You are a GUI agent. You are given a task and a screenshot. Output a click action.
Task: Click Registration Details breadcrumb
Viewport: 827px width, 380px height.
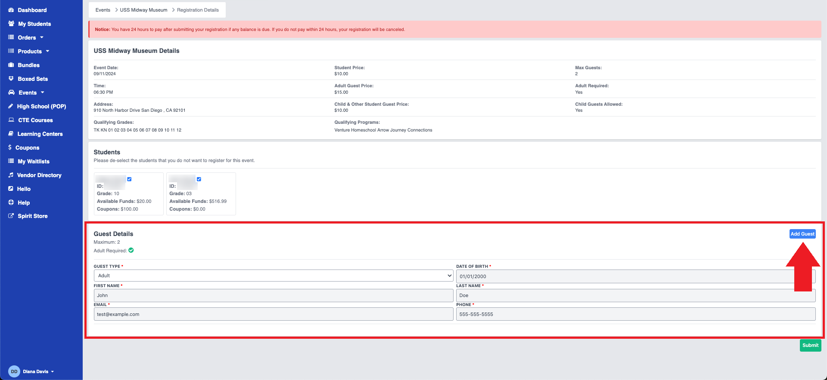[x=198, y=10]
